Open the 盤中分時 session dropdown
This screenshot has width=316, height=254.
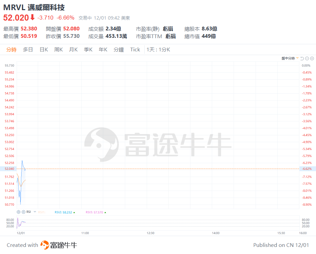click(x=290, y=58)
